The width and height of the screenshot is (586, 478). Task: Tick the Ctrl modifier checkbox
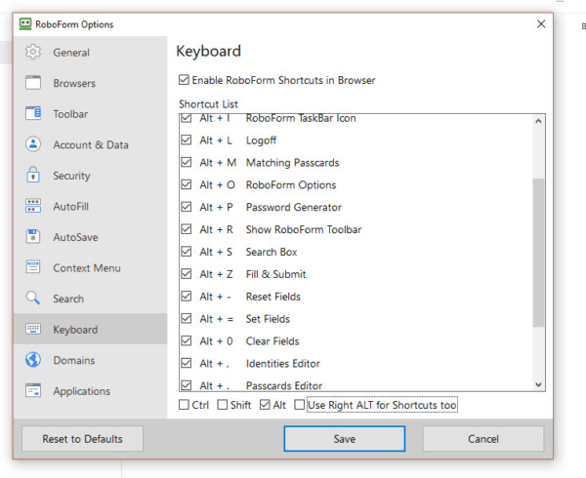[184, 405]
